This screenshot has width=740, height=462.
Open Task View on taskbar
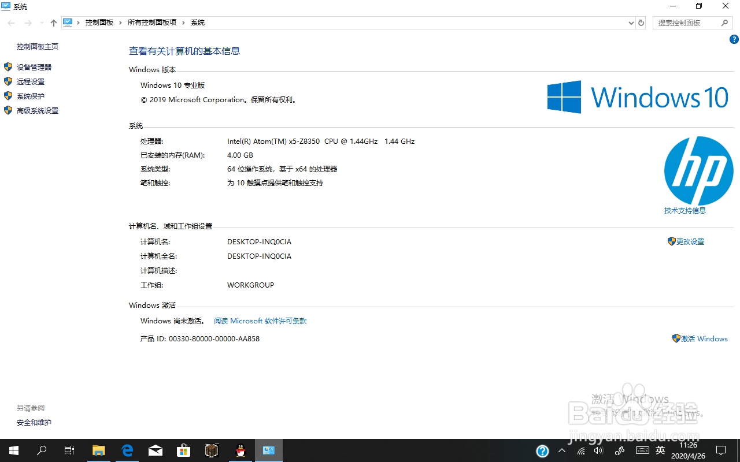pyautogui.click(x=69, y=450)
